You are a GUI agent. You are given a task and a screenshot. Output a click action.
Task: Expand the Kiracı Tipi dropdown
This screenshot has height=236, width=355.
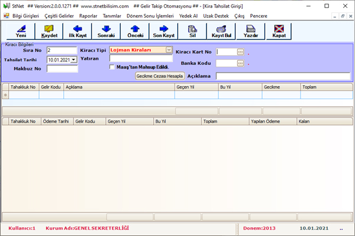[169, 50]
